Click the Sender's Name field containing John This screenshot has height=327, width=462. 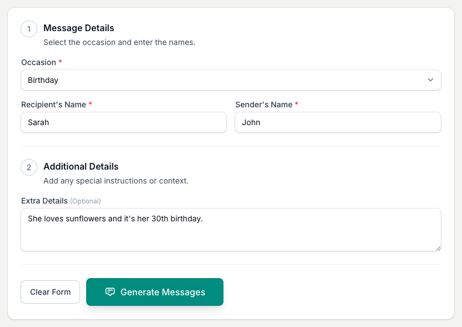click(x=338, y=122)
